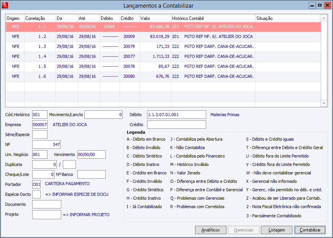The image size is (333, 238).
Task: Click the Projeto input field
Action: pos(46,215)
